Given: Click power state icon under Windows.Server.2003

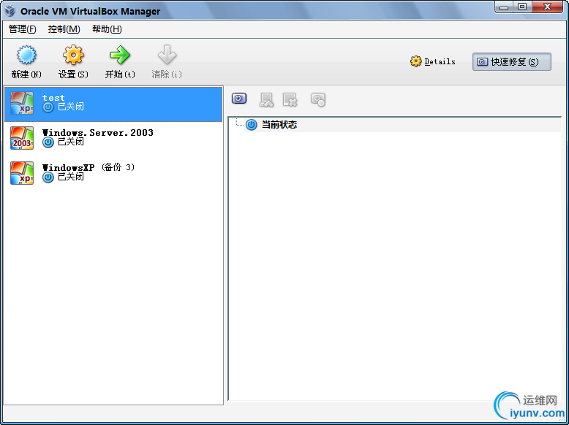Looking at the screenshot, I should coord(48,142).
